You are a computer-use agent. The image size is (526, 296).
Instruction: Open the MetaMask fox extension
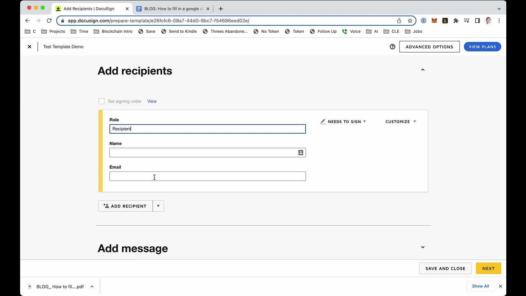434,21
